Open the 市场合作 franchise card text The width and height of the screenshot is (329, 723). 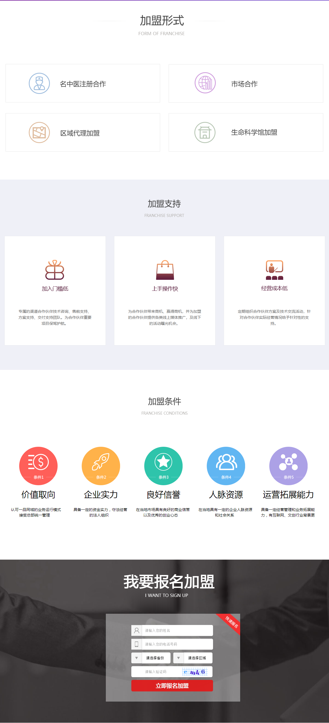tap(244, 84)
